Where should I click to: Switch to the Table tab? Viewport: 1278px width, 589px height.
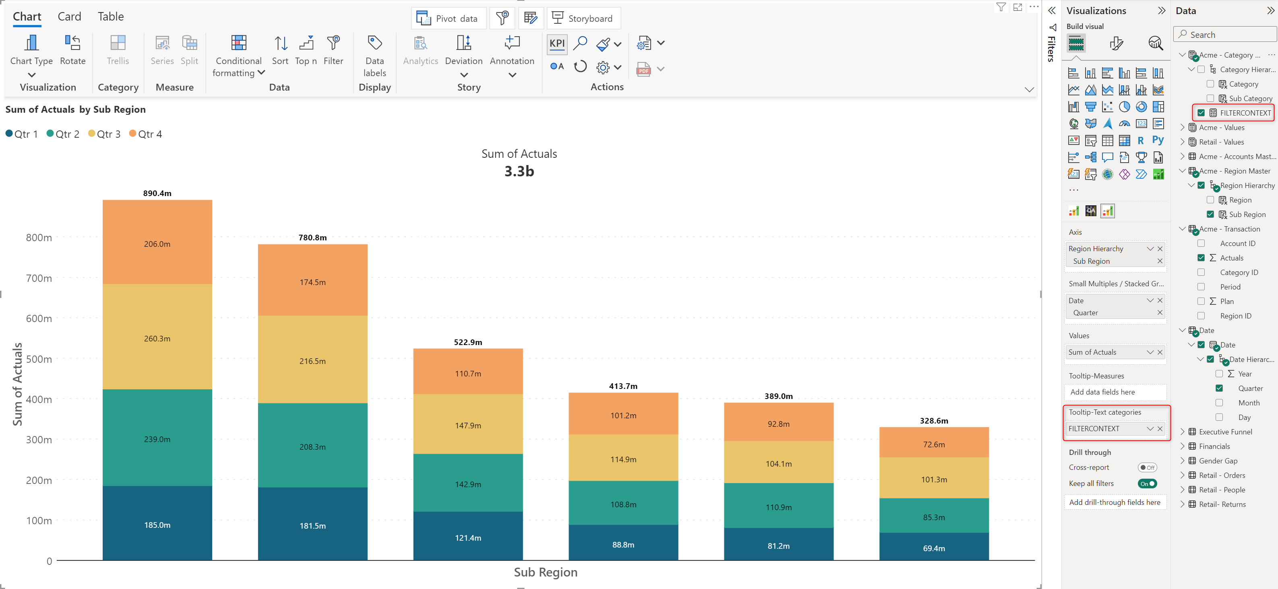click(111, 17)
